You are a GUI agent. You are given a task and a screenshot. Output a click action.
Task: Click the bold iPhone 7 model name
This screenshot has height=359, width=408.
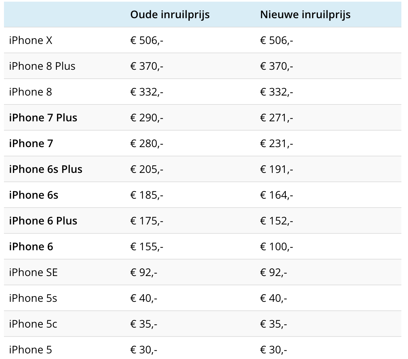31,143
